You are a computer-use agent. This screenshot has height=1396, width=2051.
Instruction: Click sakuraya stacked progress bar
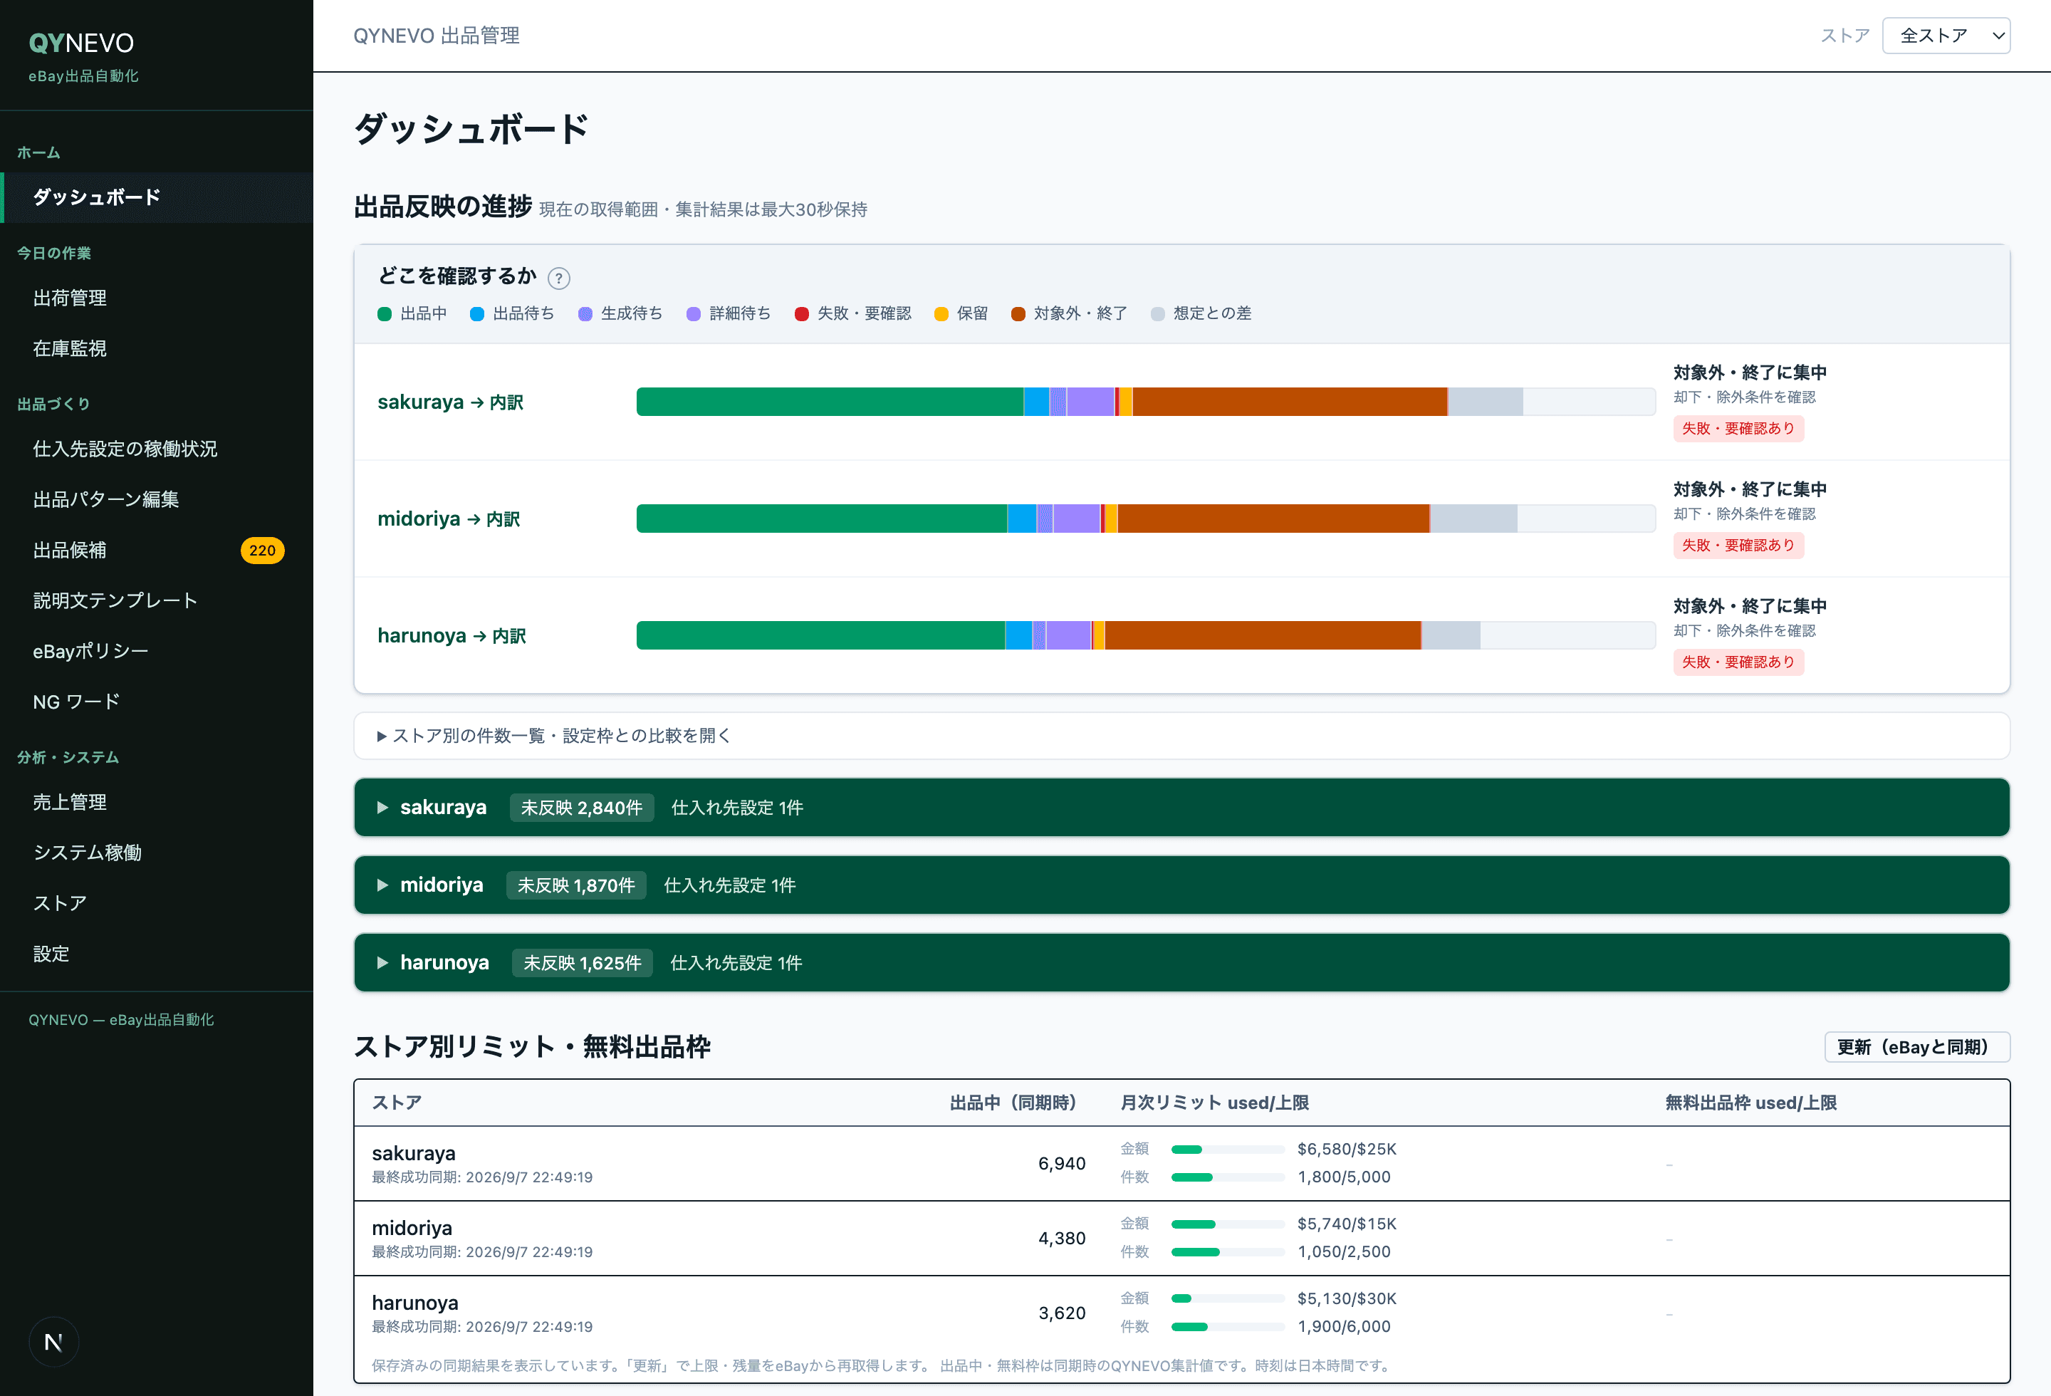coord(1146,402)
